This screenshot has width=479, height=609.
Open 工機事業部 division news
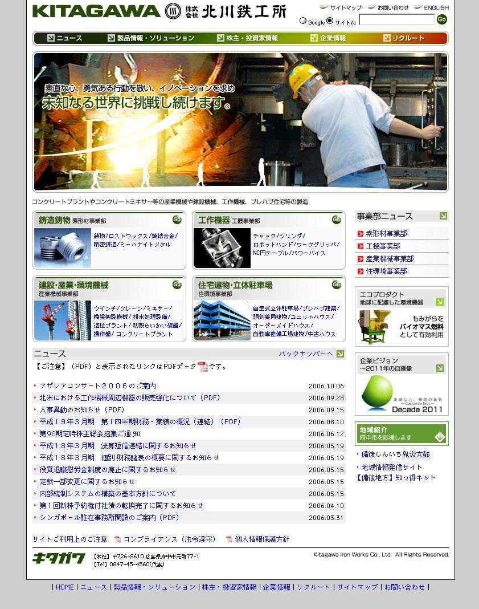tap(383, 246)
